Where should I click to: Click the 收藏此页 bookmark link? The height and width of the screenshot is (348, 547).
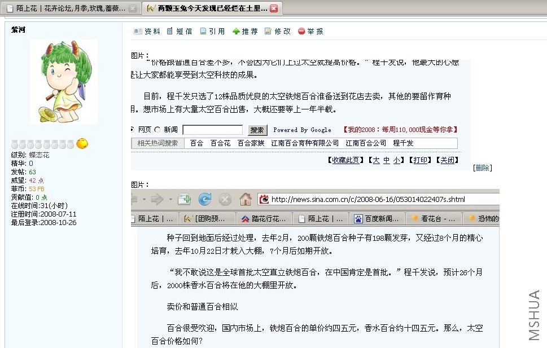click(345, 160)
